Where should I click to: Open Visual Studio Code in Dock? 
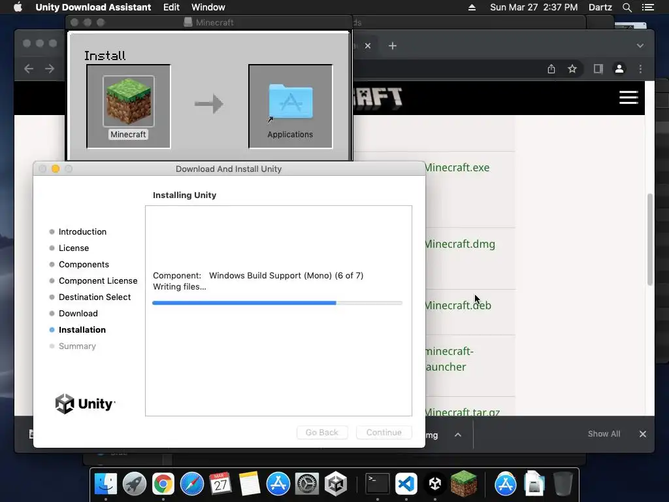coord(406,484)
